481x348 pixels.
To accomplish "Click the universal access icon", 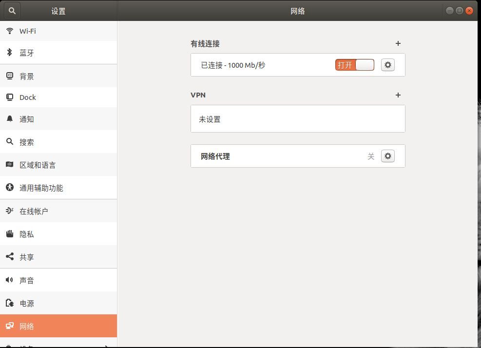I will pos(10,188).
